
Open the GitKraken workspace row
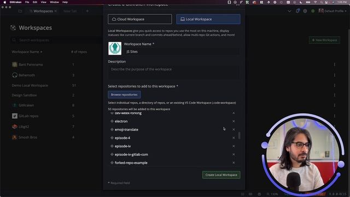26,105
